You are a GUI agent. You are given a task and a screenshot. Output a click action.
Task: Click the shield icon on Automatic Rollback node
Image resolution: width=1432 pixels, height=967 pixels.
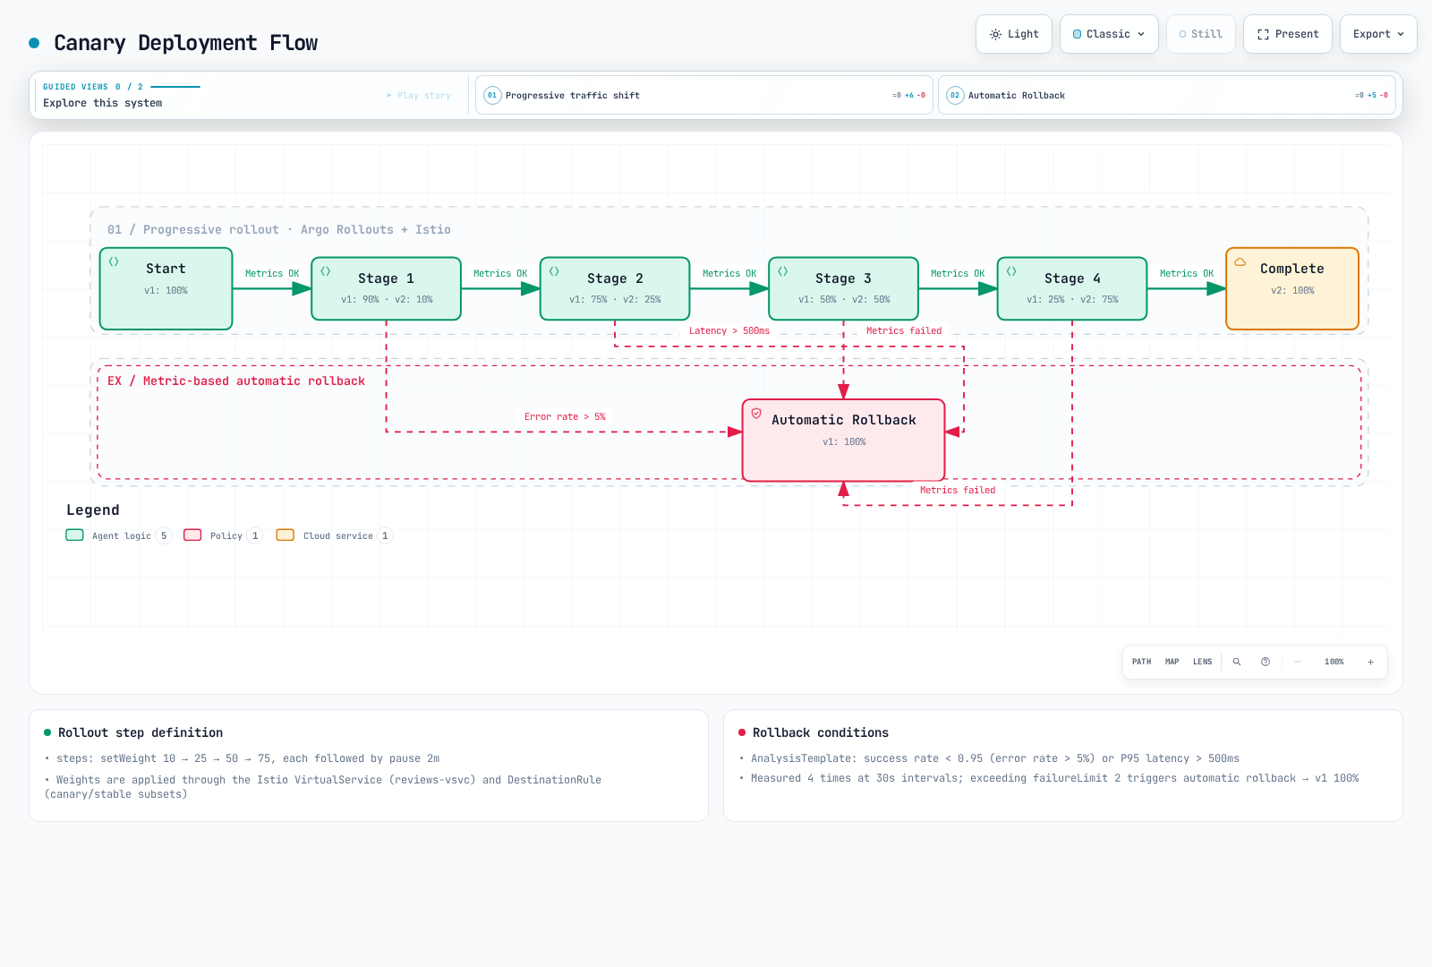point(756,414)
